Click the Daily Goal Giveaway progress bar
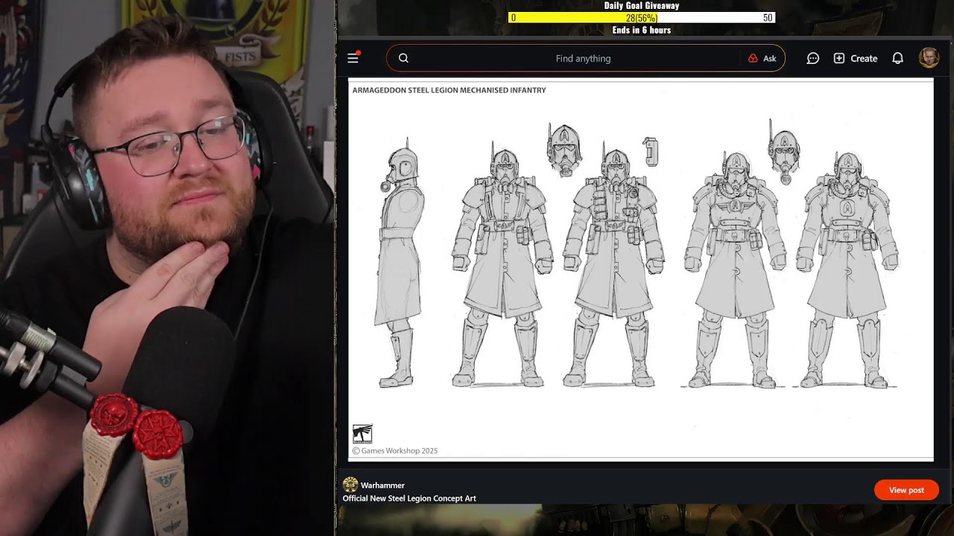Image resolution: width=954 pixels, height=536 pixels. pyautogui.click(x=642, y=18)
